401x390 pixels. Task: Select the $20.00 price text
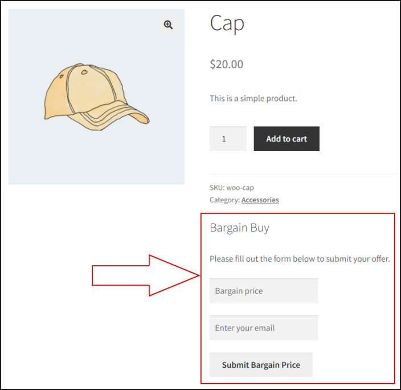[226, 64]
